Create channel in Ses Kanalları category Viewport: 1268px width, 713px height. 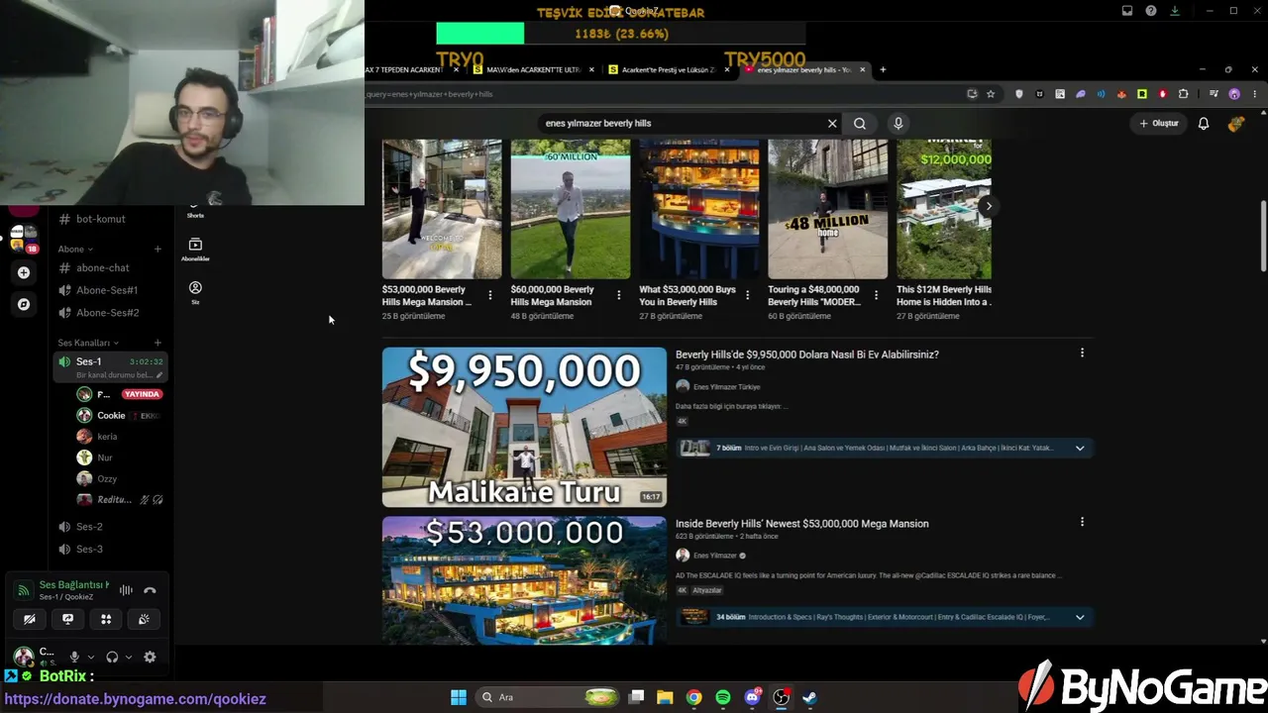pos(158,343)
